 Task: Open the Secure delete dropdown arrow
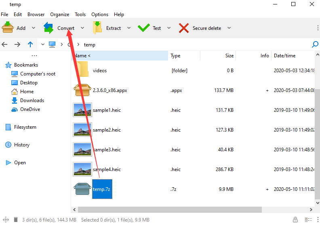(229, 28)
